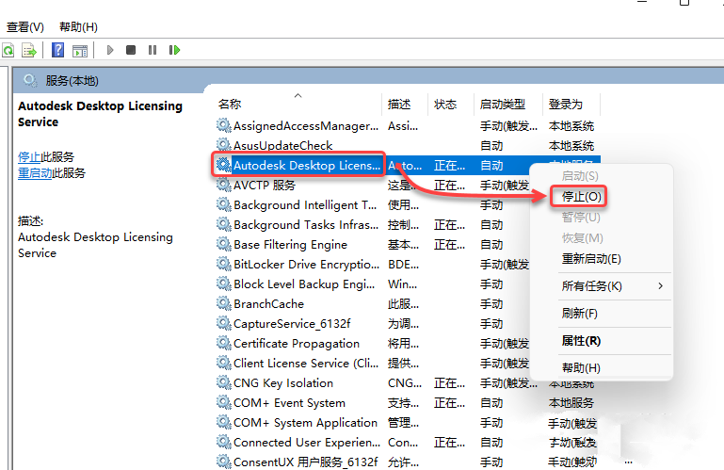Image resolution: width=724 pixels, height=470 pixels.
Task: Click 本地系统 in AssignedAccessManager row
Action: (x=571, y=125)
